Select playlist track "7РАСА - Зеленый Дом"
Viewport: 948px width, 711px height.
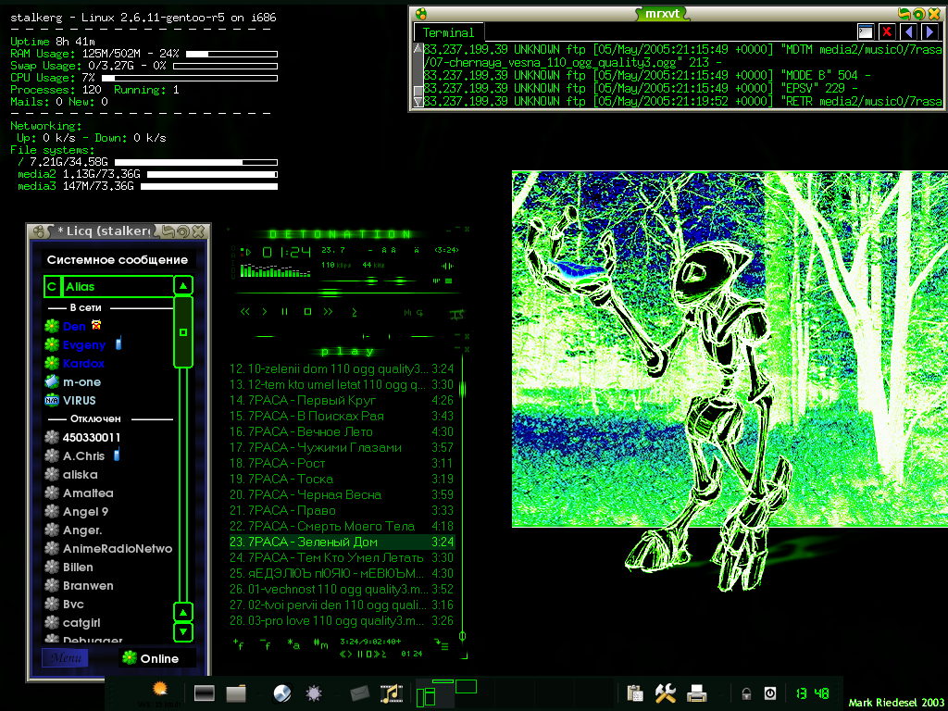[341, 542]
